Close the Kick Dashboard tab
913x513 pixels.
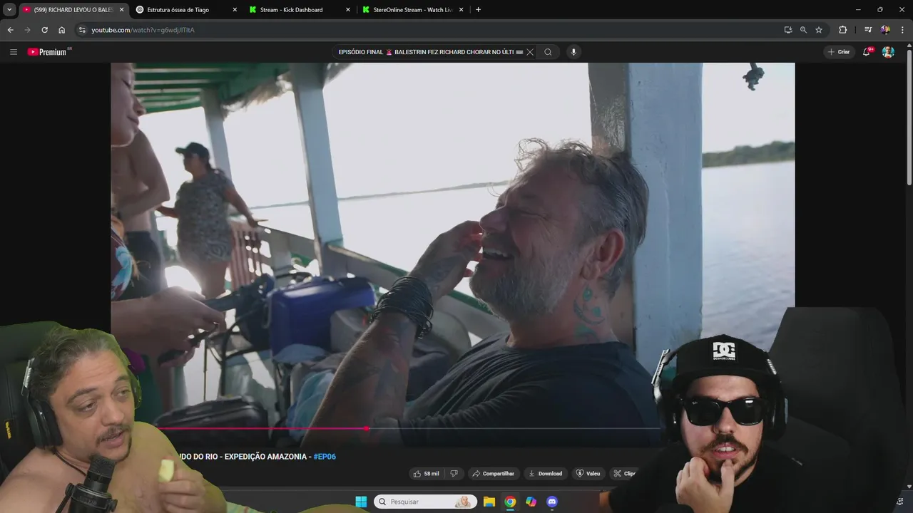click(x=348, y=10)
